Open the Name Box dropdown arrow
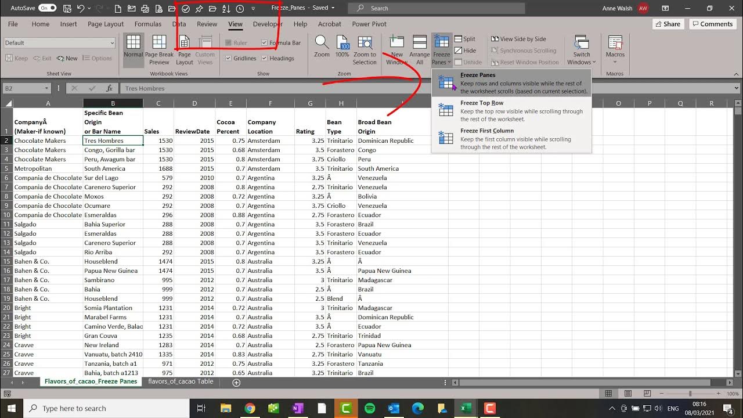The height and width of the screenshot is (418, 743). 46,88
